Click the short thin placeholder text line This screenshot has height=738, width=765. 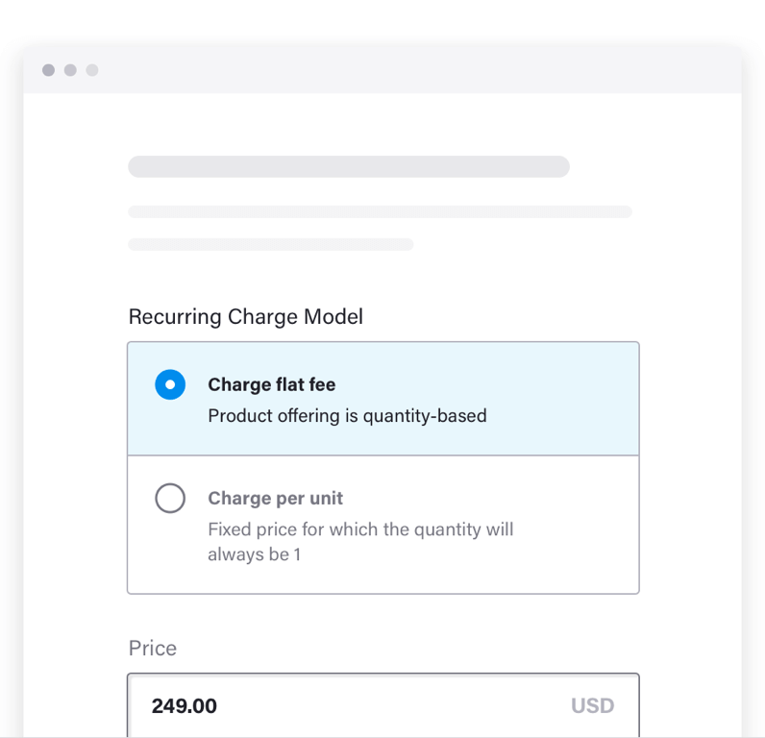[270, 244]
